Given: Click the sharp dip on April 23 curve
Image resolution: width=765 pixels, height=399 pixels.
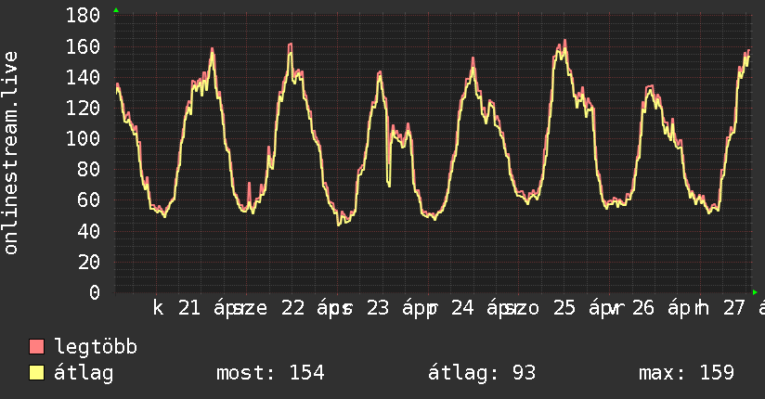Looking at the screenshot, I should pyautogui.click(x=389, y=185).
